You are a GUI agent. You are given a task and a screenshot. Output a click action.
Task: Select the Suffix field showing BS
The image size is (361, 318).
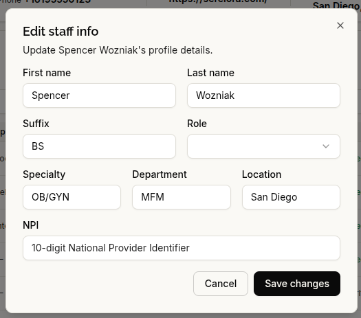click(99, 146)
